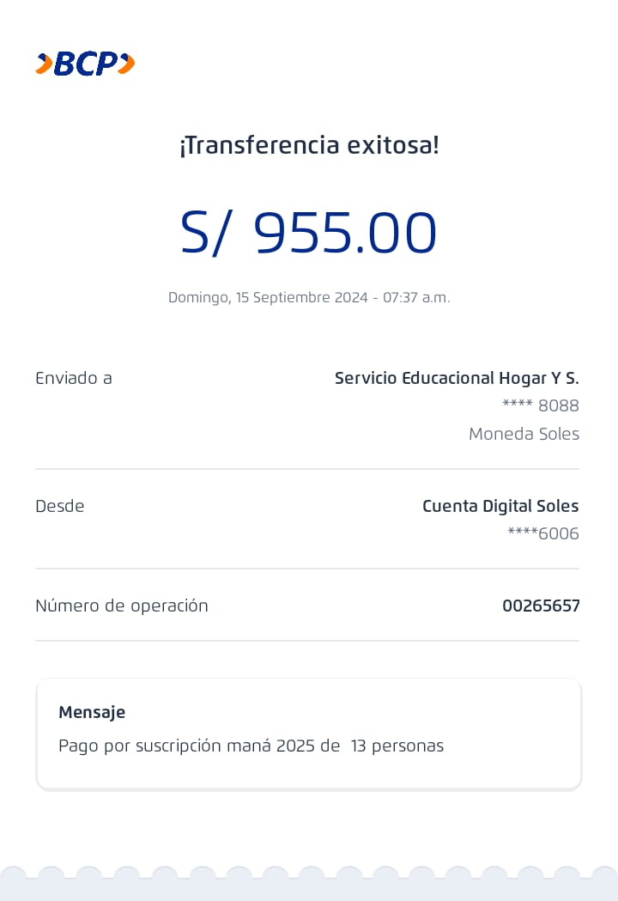Click the message text about suscripción maná 2025
The width and height of the screenshot is (618, 901).
(x=251, y=746)
